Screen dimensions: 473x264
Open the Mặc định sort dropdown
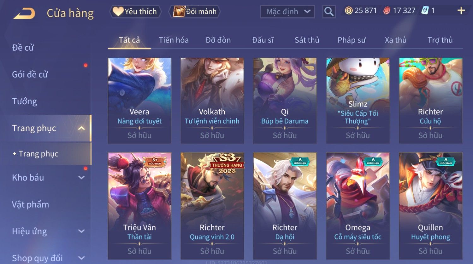(287, 12)
